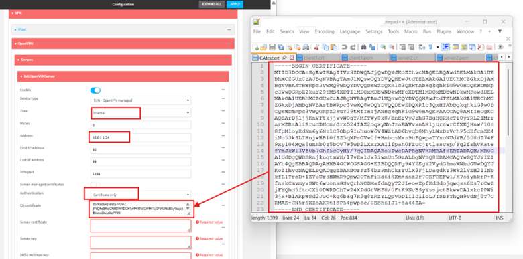Click the Save All icon

pos(280,47)
